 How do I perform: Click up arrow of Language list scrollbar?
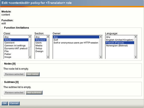click(x=136, y=37)
